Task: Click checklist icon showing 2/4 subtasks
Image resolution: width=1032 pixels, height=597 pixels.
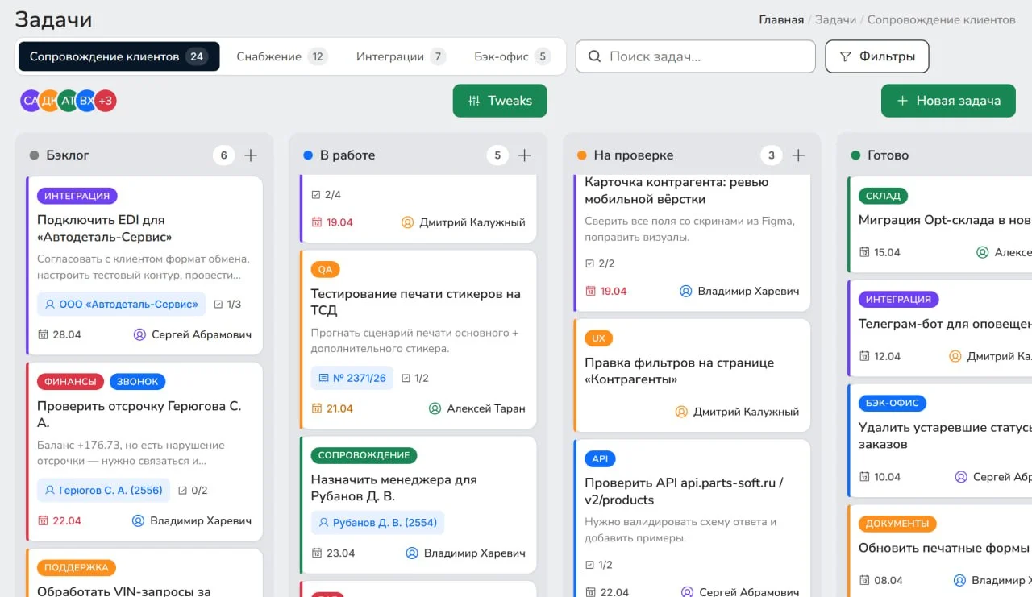Action: click(316, 195)
